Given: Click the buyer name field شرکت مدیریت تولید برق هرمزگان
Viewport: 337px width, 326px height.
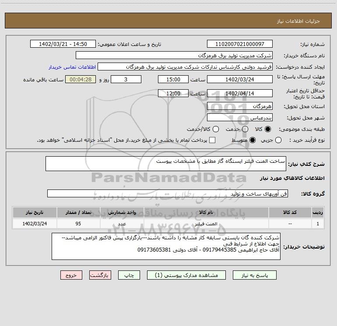Looking at the screenshot, I should coord(174,55).
